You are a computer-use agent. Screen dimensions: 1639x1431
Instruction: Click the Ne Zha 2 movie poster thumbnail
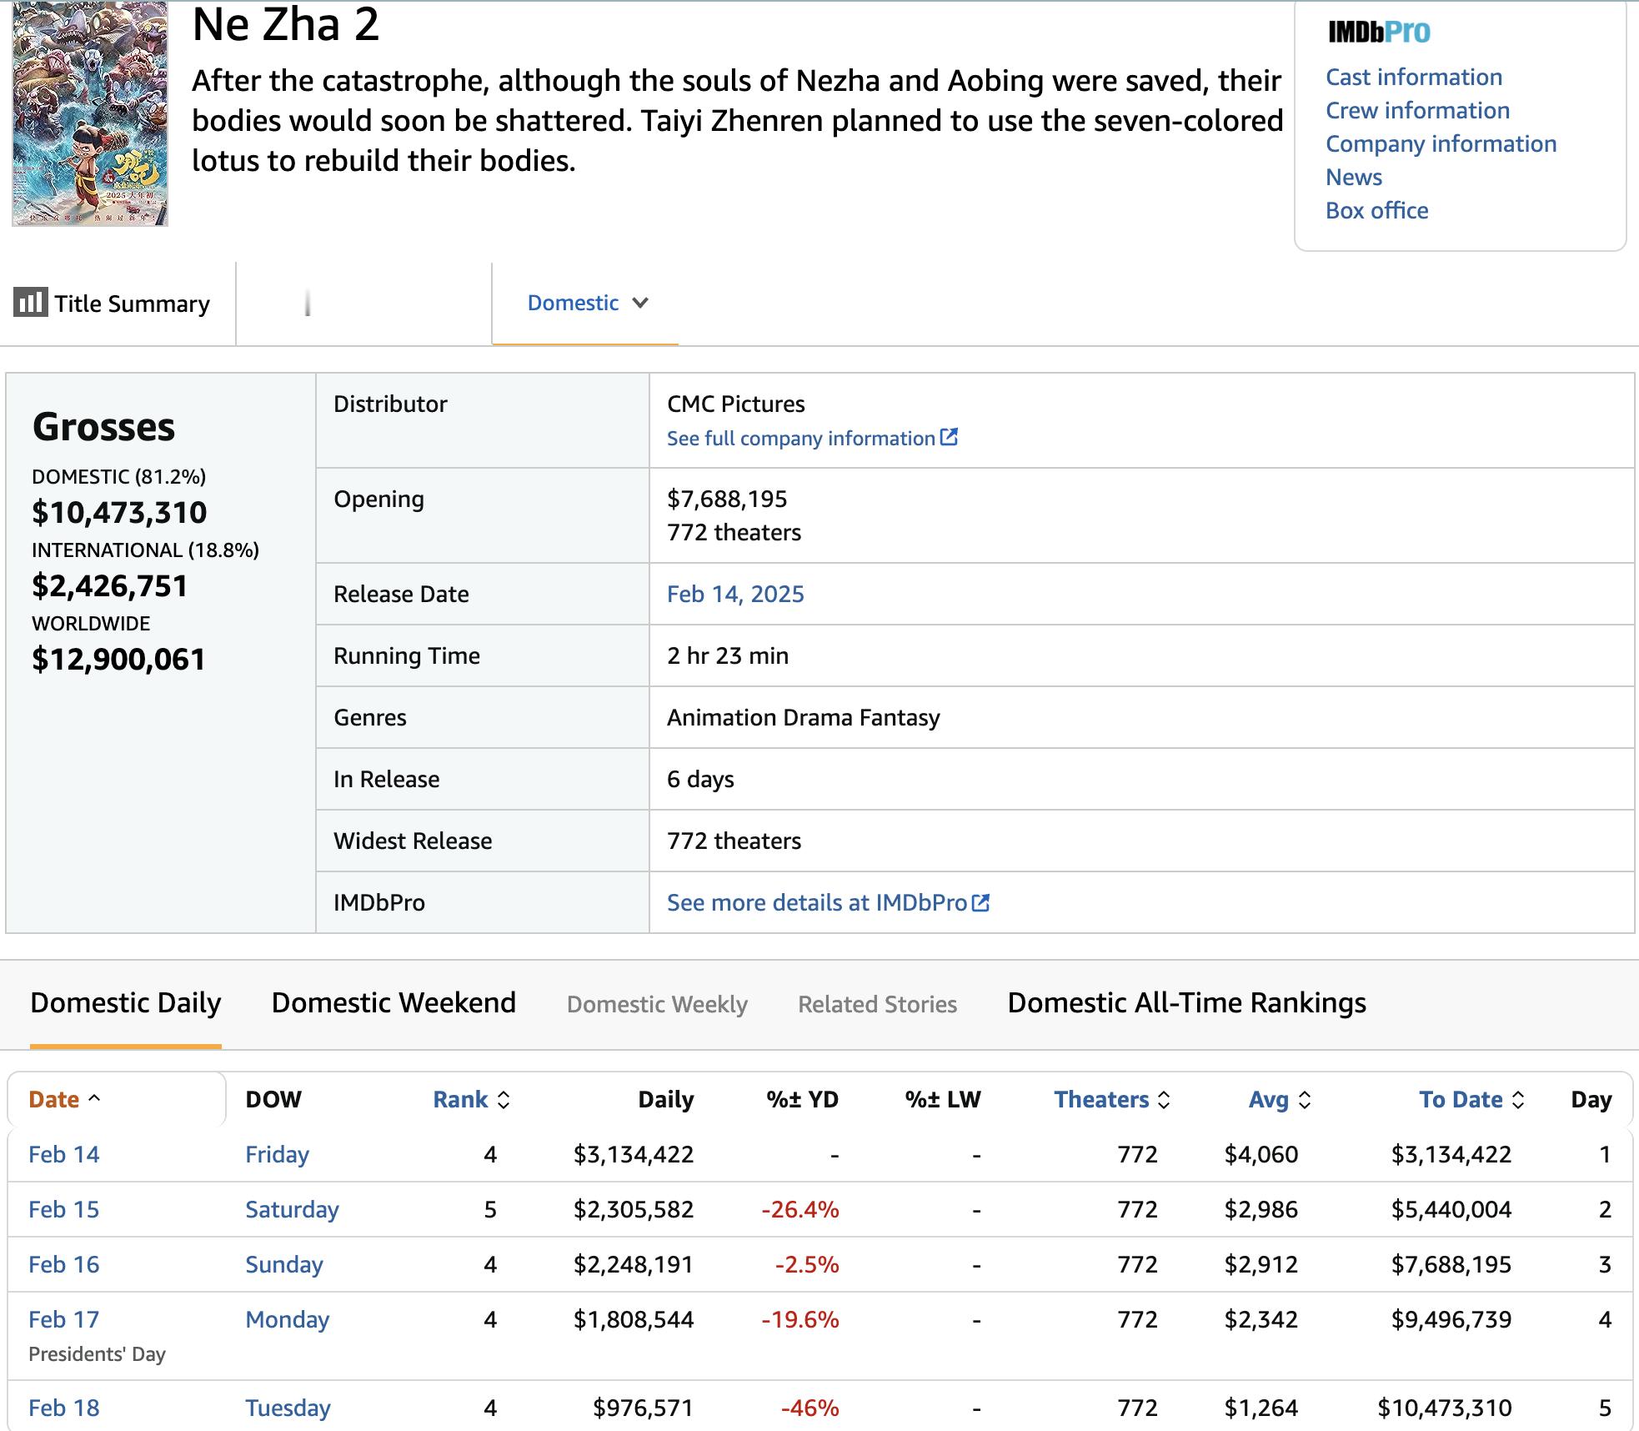click(x=90, y=113)
